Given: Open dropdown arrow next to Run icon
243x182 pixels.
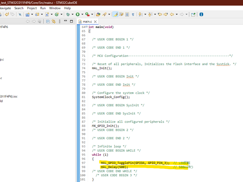Looking at the screenshot, I should point(82,14).
